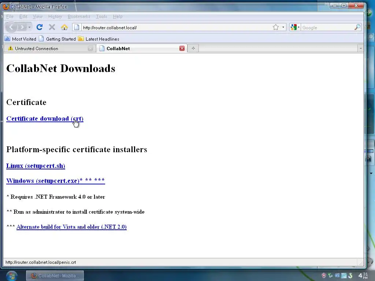Click the magnifier search icon
Viewport: 375px width, 281px height.
(357, 27)
